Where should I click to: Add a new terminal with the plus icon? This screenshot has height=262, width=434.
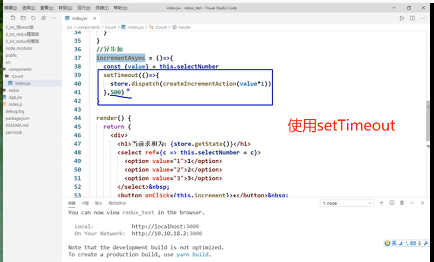pyautogui.click(x=382, y=203)
